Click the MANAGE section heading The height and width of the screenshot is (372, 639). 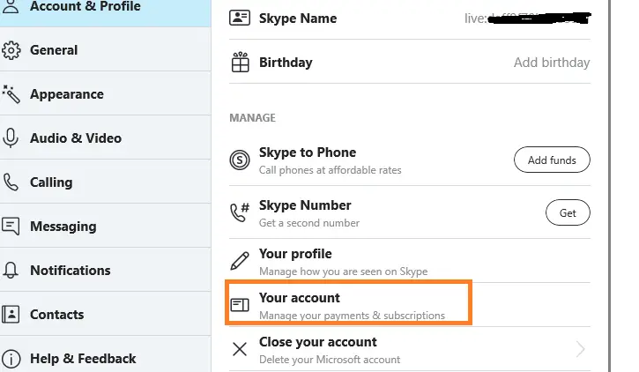point(253,118)
